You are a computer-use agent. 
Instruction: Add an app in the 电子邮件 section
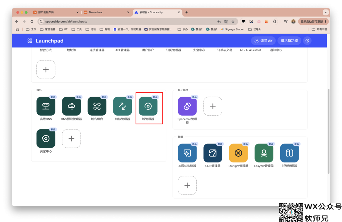[213, 106]
